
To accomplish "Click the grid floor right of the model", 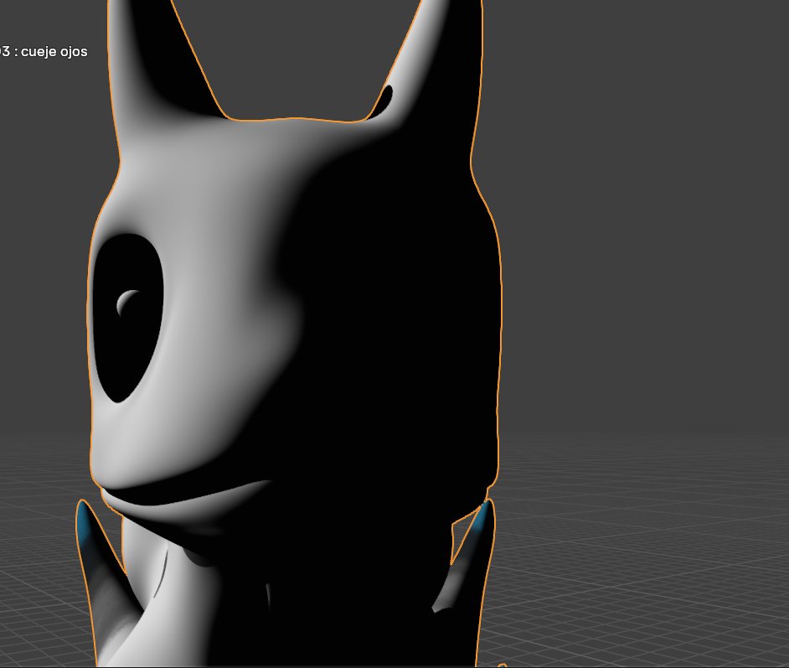I will [x=639, y=554].
